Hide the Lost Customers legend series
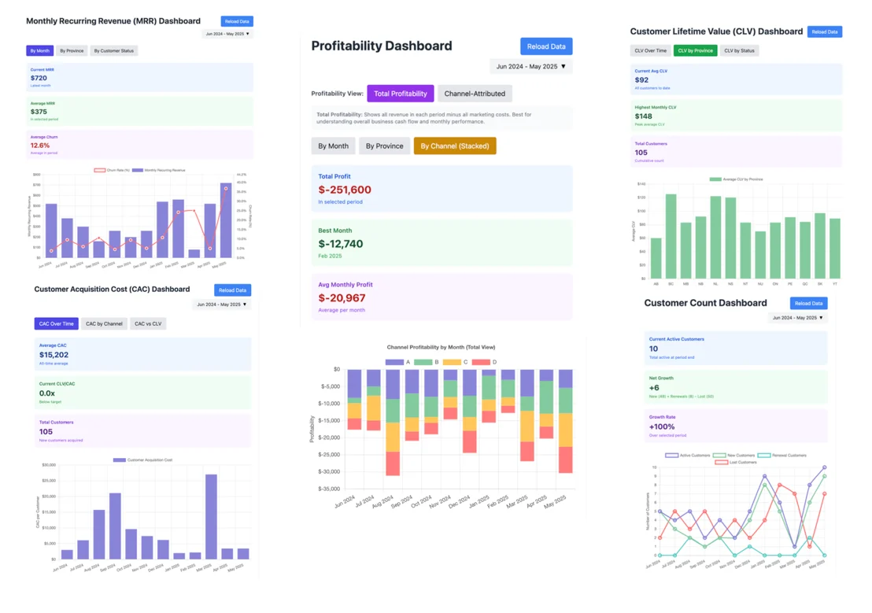Image resolution: width=872 pixels, height=613 pixels. coord(721,462)
